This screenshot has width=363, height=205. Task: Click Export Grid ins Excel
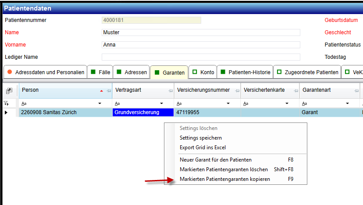pyautogui.click(x=203, y=147)
